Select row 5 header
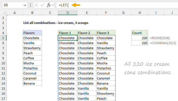 [3, 38]
